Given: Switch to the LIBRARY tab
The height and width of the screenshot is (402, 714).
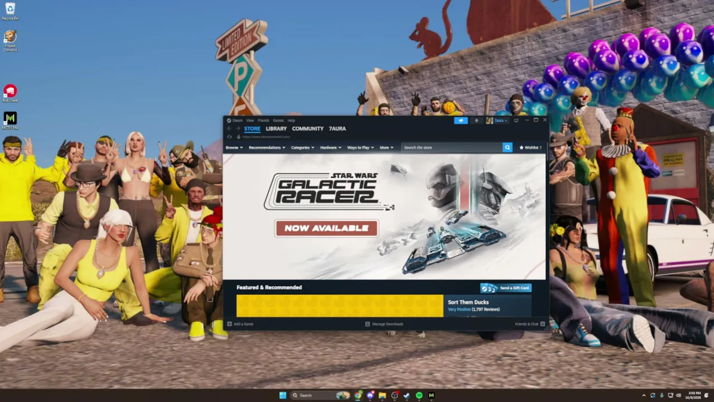Looking at the screenshot, I should (x=276, y=128).
